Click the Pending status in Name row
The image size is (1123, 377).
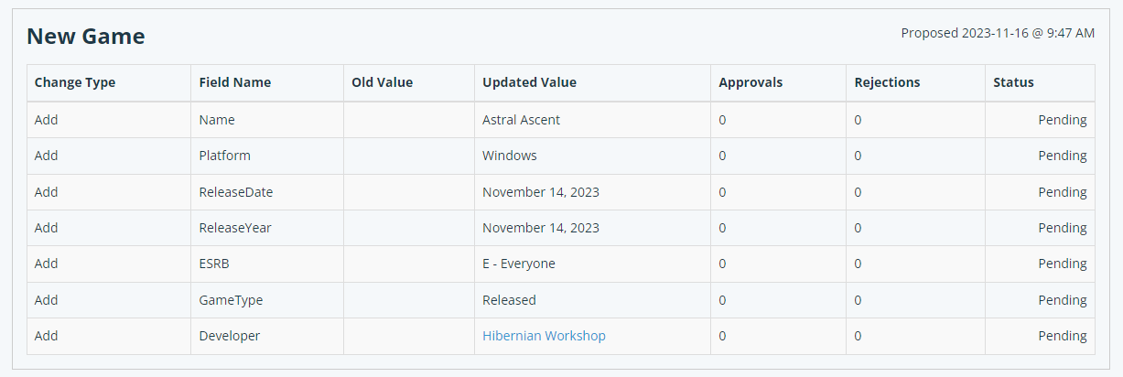(x=1063, y=120)
